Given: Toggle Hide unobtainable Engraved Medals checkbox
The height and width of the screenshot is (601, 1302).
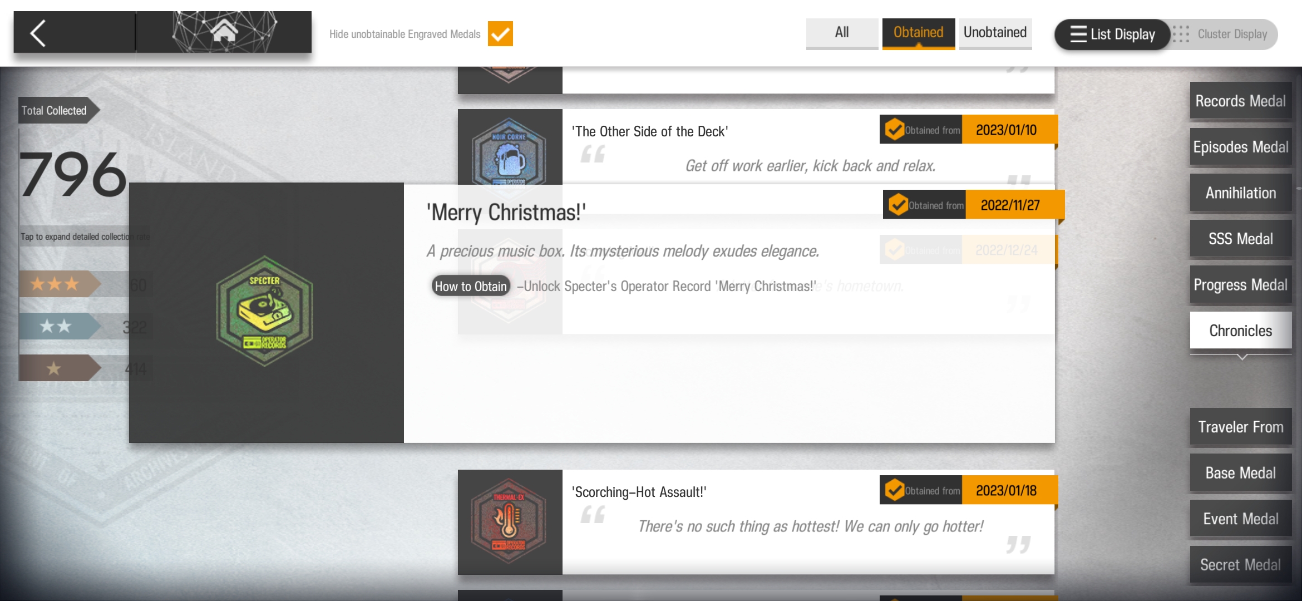Looking at the screenshot, I should tap(500, 34).
